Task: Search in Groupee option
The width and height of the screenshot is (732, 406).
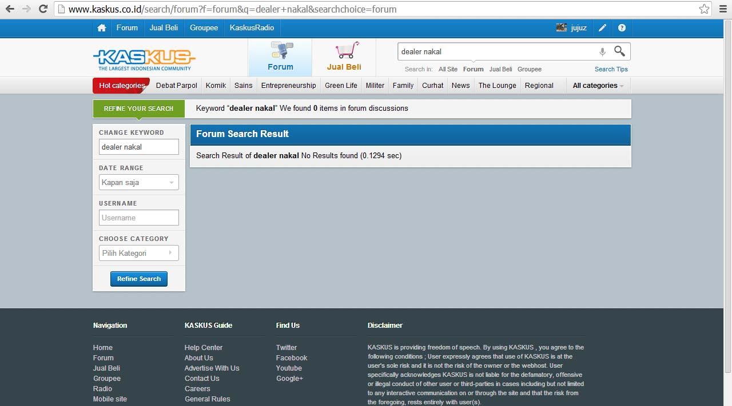Action: [530, 69]
